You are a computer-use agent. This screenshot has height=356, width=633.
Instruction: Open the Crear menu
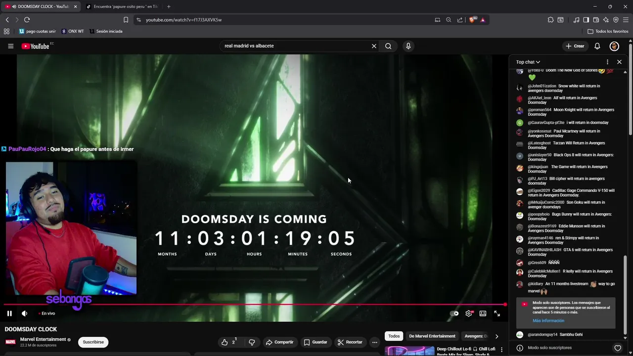point(575,46)
